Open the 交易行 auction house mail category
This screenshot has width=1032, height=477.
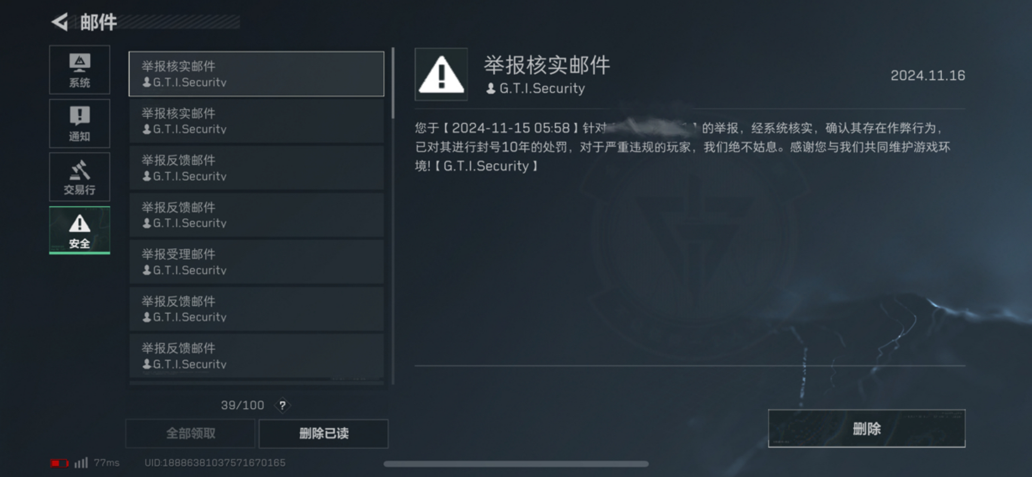pyautogui.click(x=79, y=177)
